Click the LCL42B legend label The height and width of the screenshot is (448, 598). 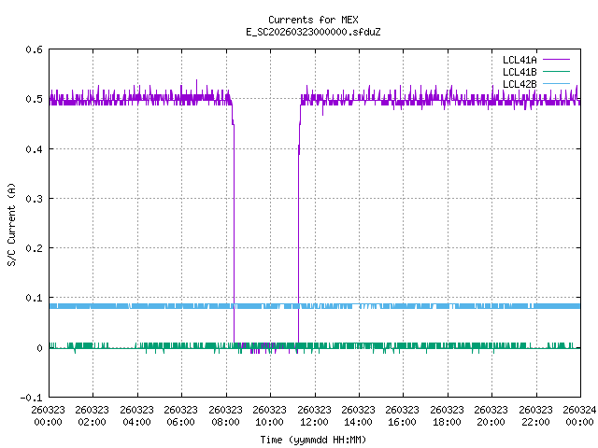pyautogui.click(x=519, y=84)
